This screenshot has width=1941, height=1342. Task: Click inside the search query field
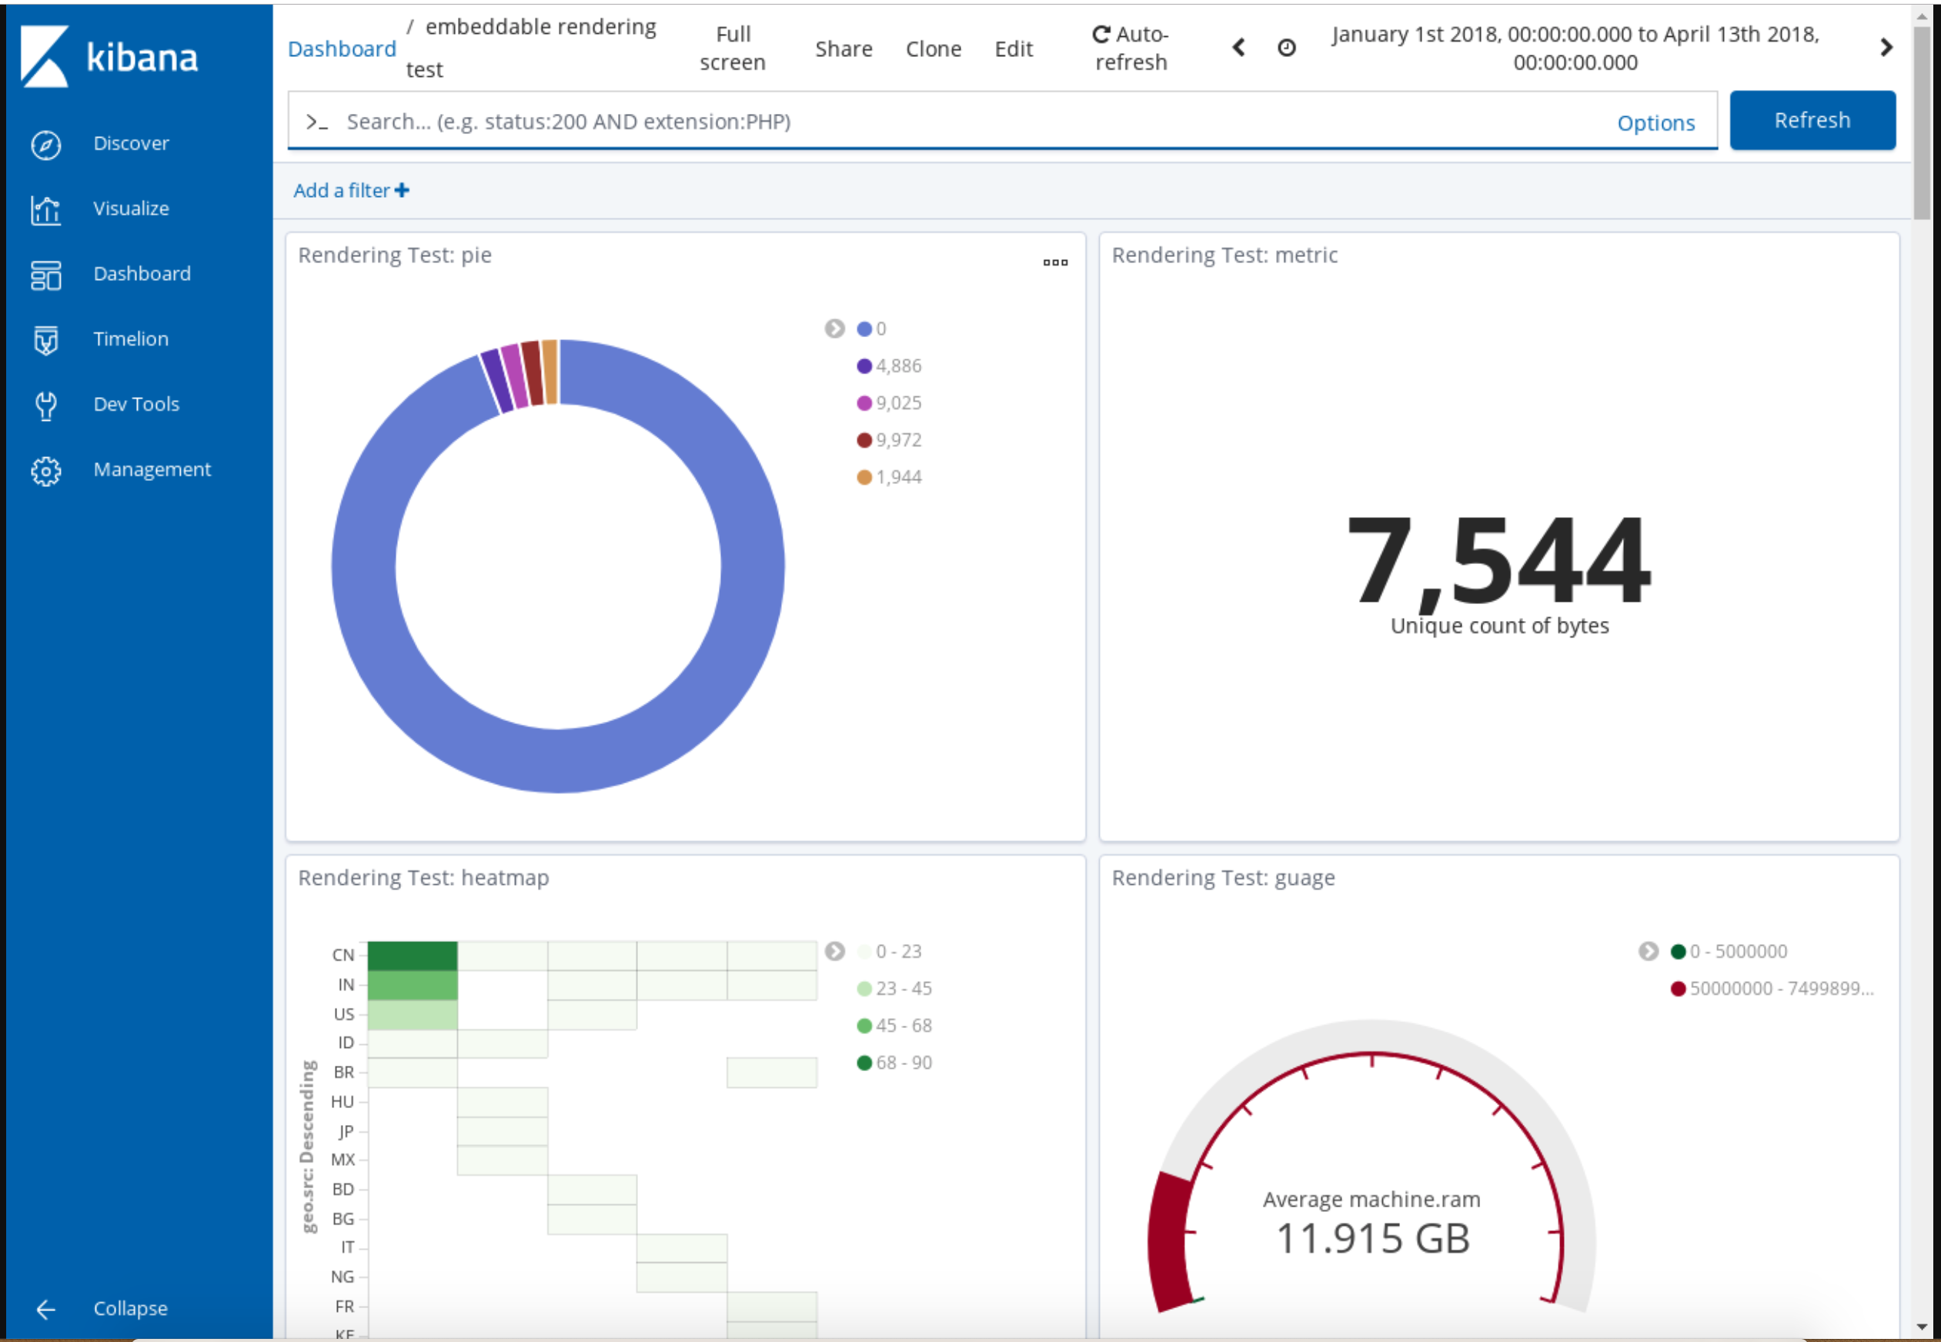pos(757,121)
